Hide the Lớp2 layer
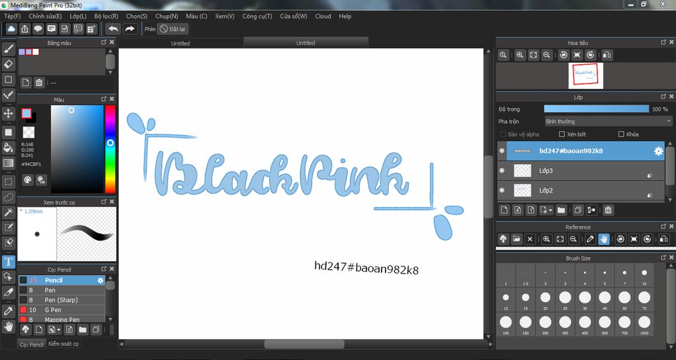Screen dimensions: 676x360 click(502, 191)
